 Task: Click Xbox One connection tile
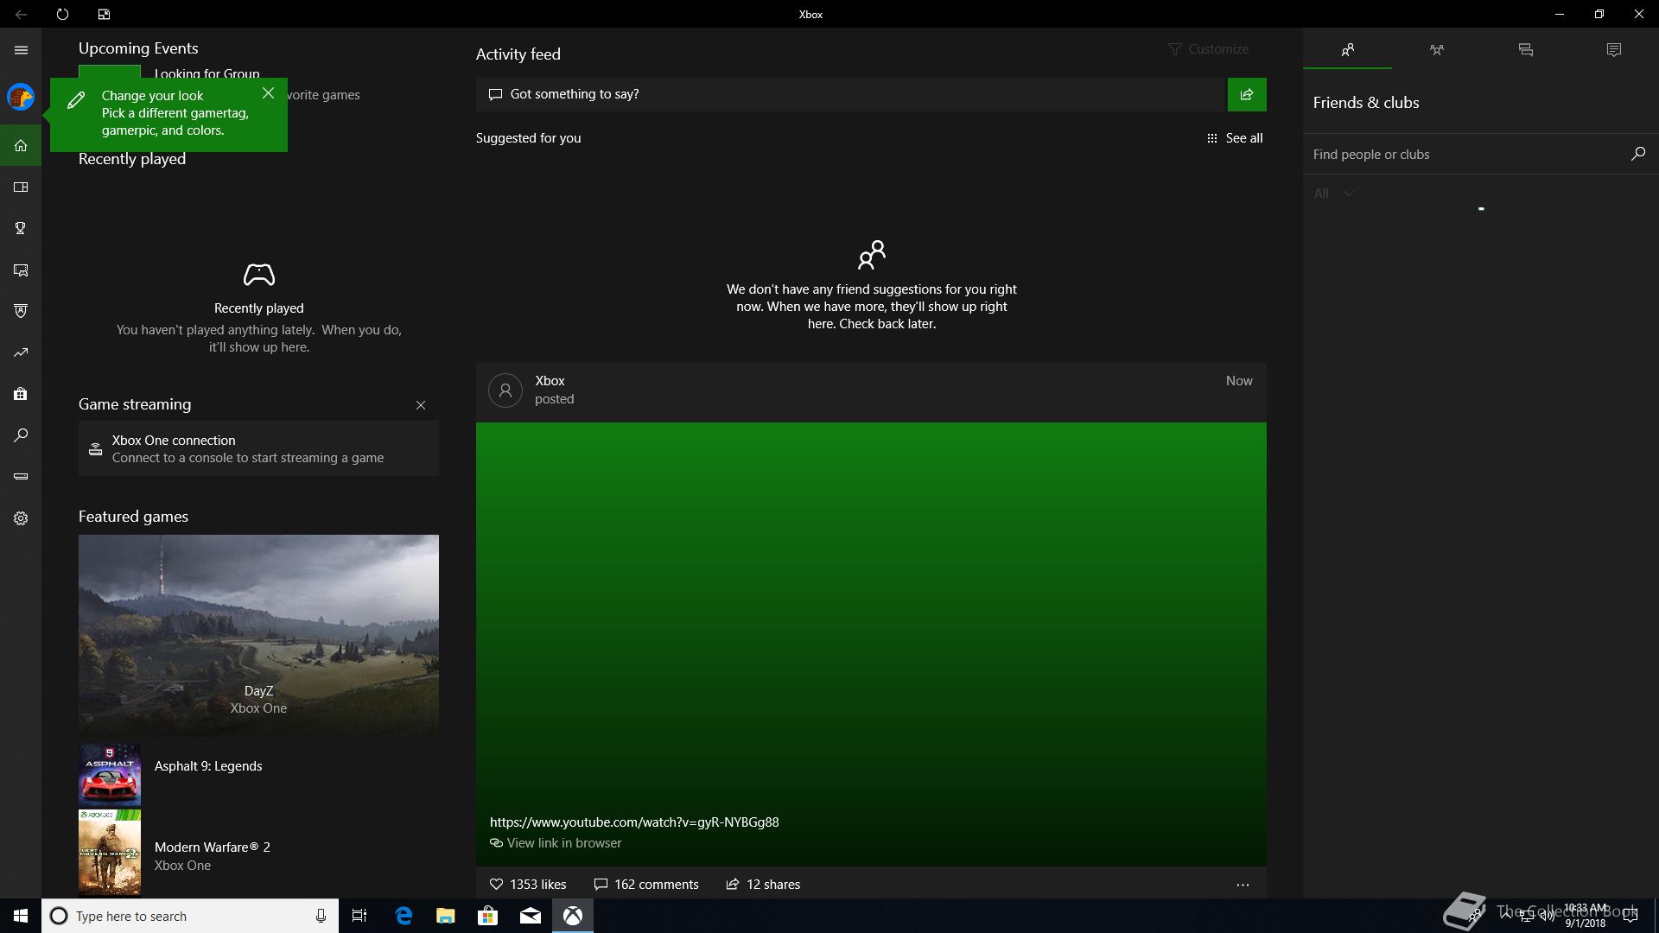(x=258, y=448)
